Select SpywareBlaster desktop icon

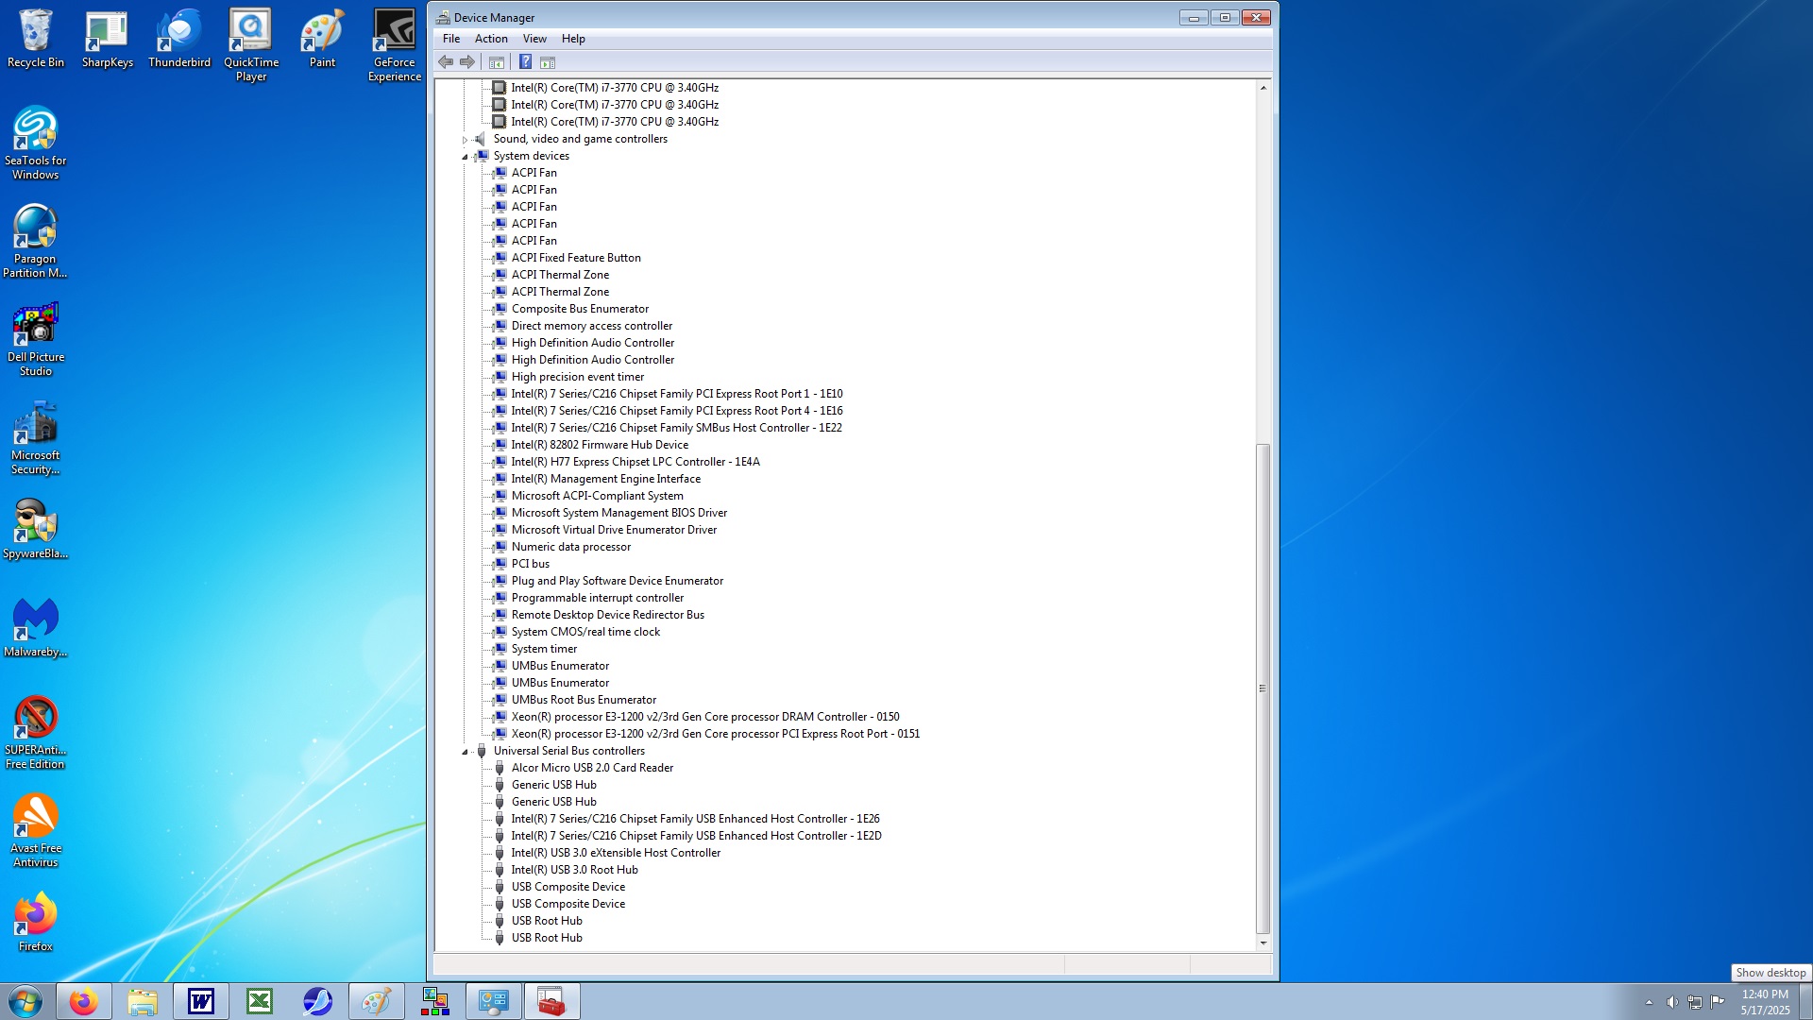pyautogui.click(x=36, y=529)
